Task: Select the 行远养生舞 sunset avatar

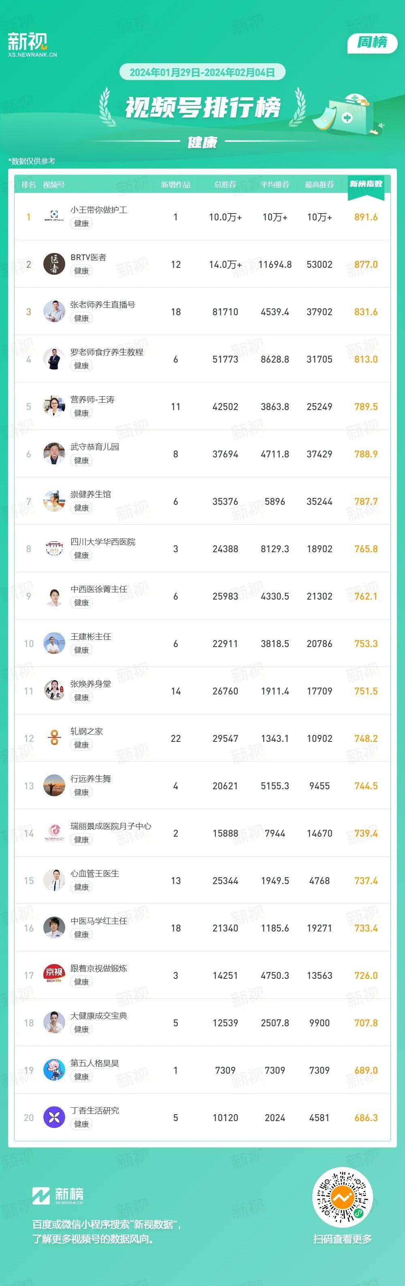Action: (x=54, y=785)
